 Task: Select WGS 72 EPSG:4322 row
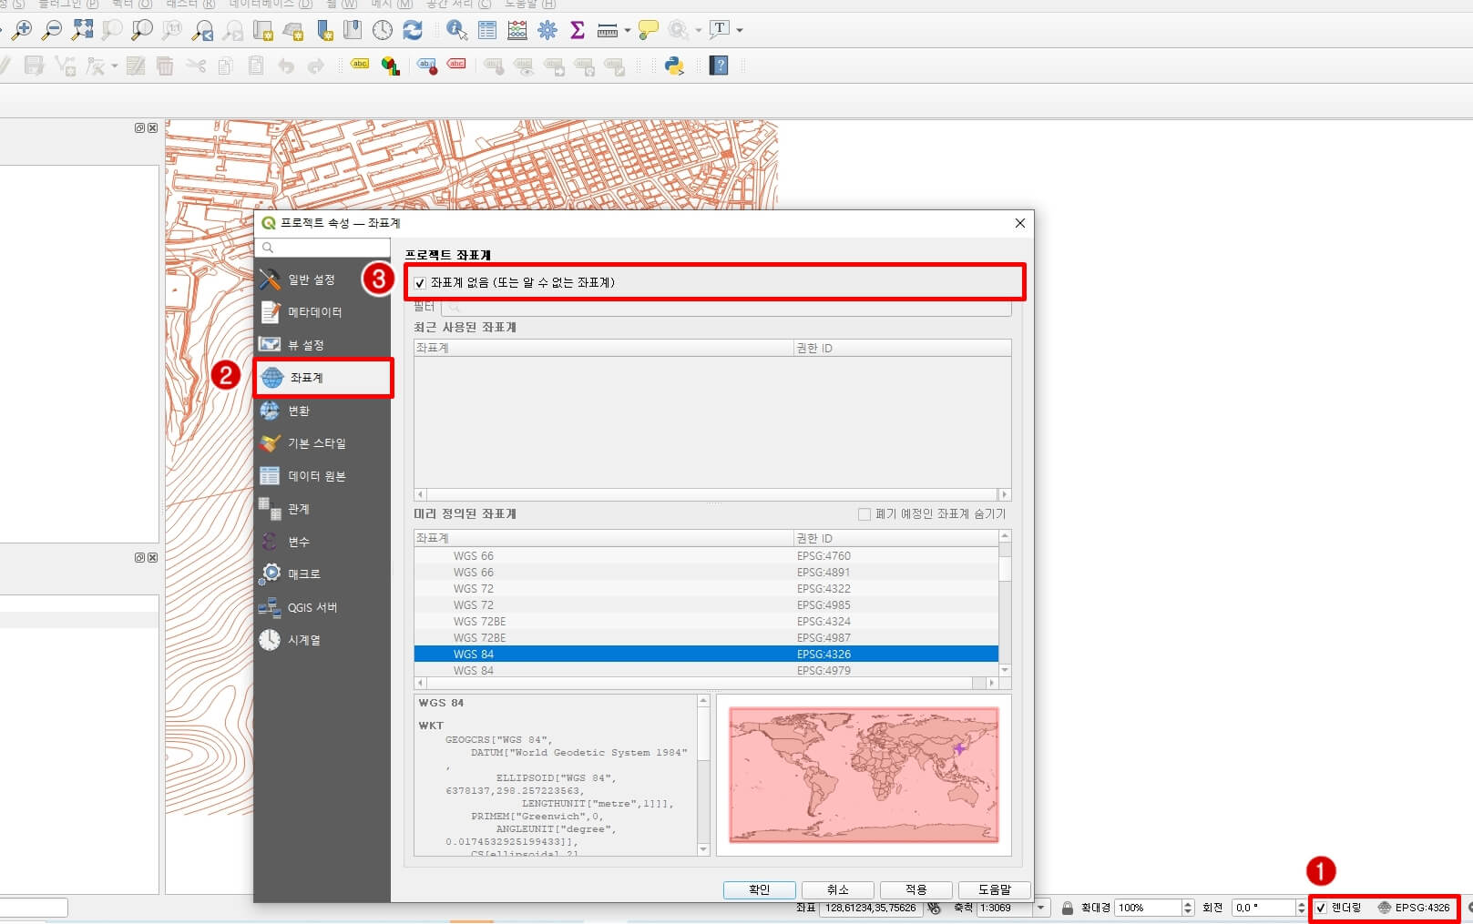(706, 589)
